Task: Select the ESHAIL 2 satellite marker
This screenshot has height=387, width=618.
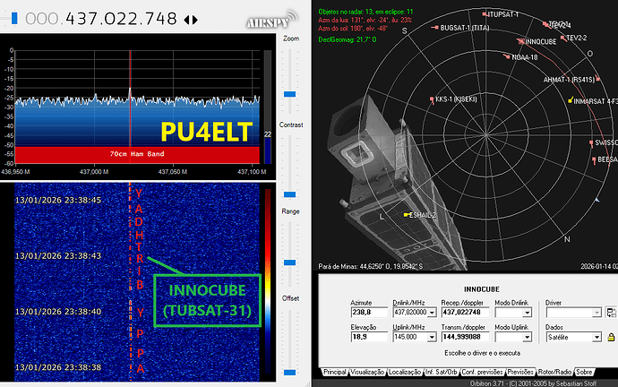Action: 408,215
